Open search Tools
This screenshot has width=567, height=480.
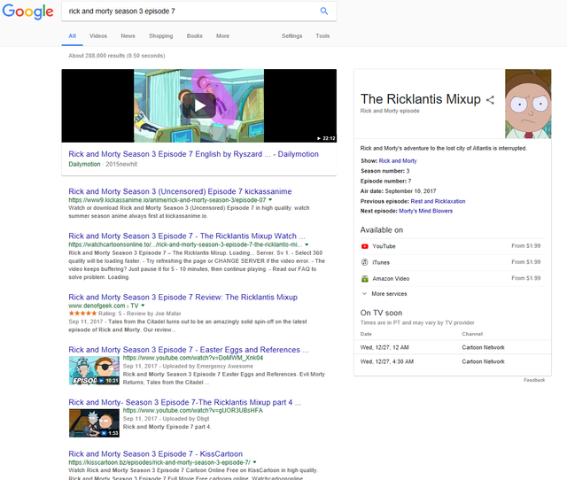click(322, 35)
